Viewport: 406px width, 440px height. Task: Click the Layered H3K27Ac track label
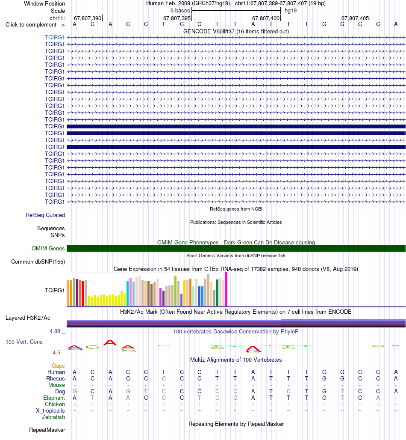pyautogui.click(x=28, y=318)
